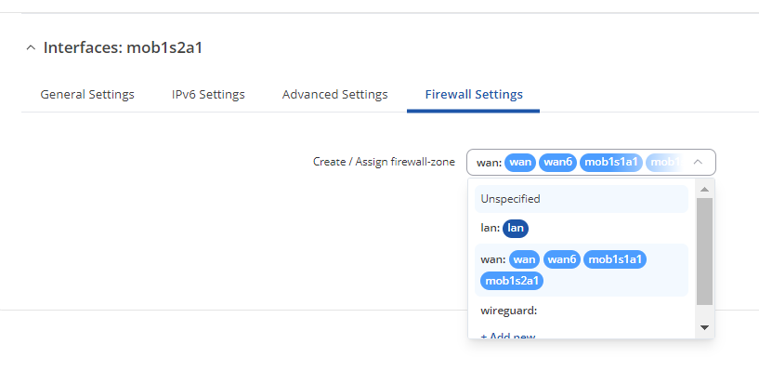Click the mob1s1a1 tag in the selected field

(610, 162)
